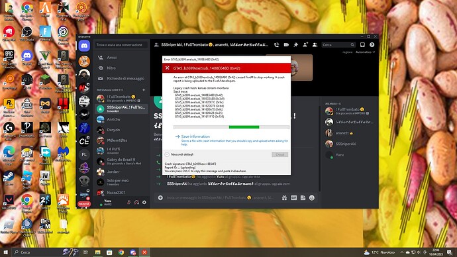Open the CE server in Discord sidebar

[x=84, y=141]
